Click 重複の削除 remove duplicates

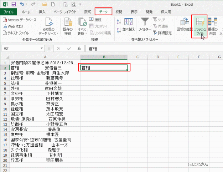coord(213,26)
